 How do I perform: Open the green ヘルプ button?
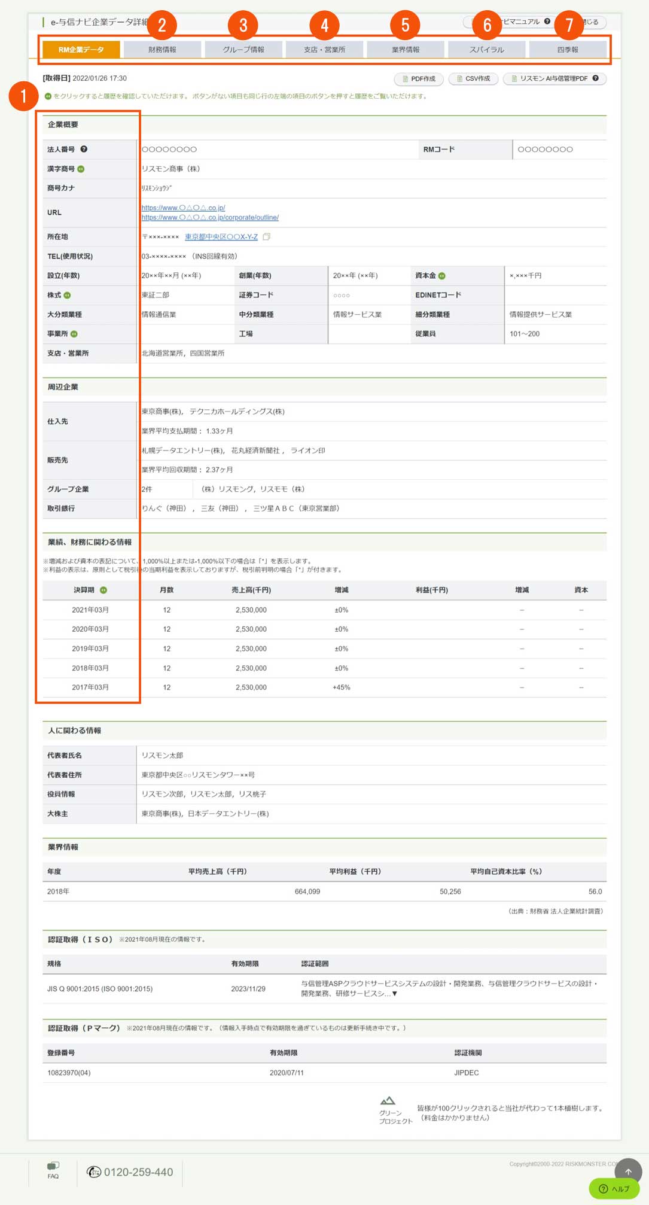click(x=614, y=1189)
